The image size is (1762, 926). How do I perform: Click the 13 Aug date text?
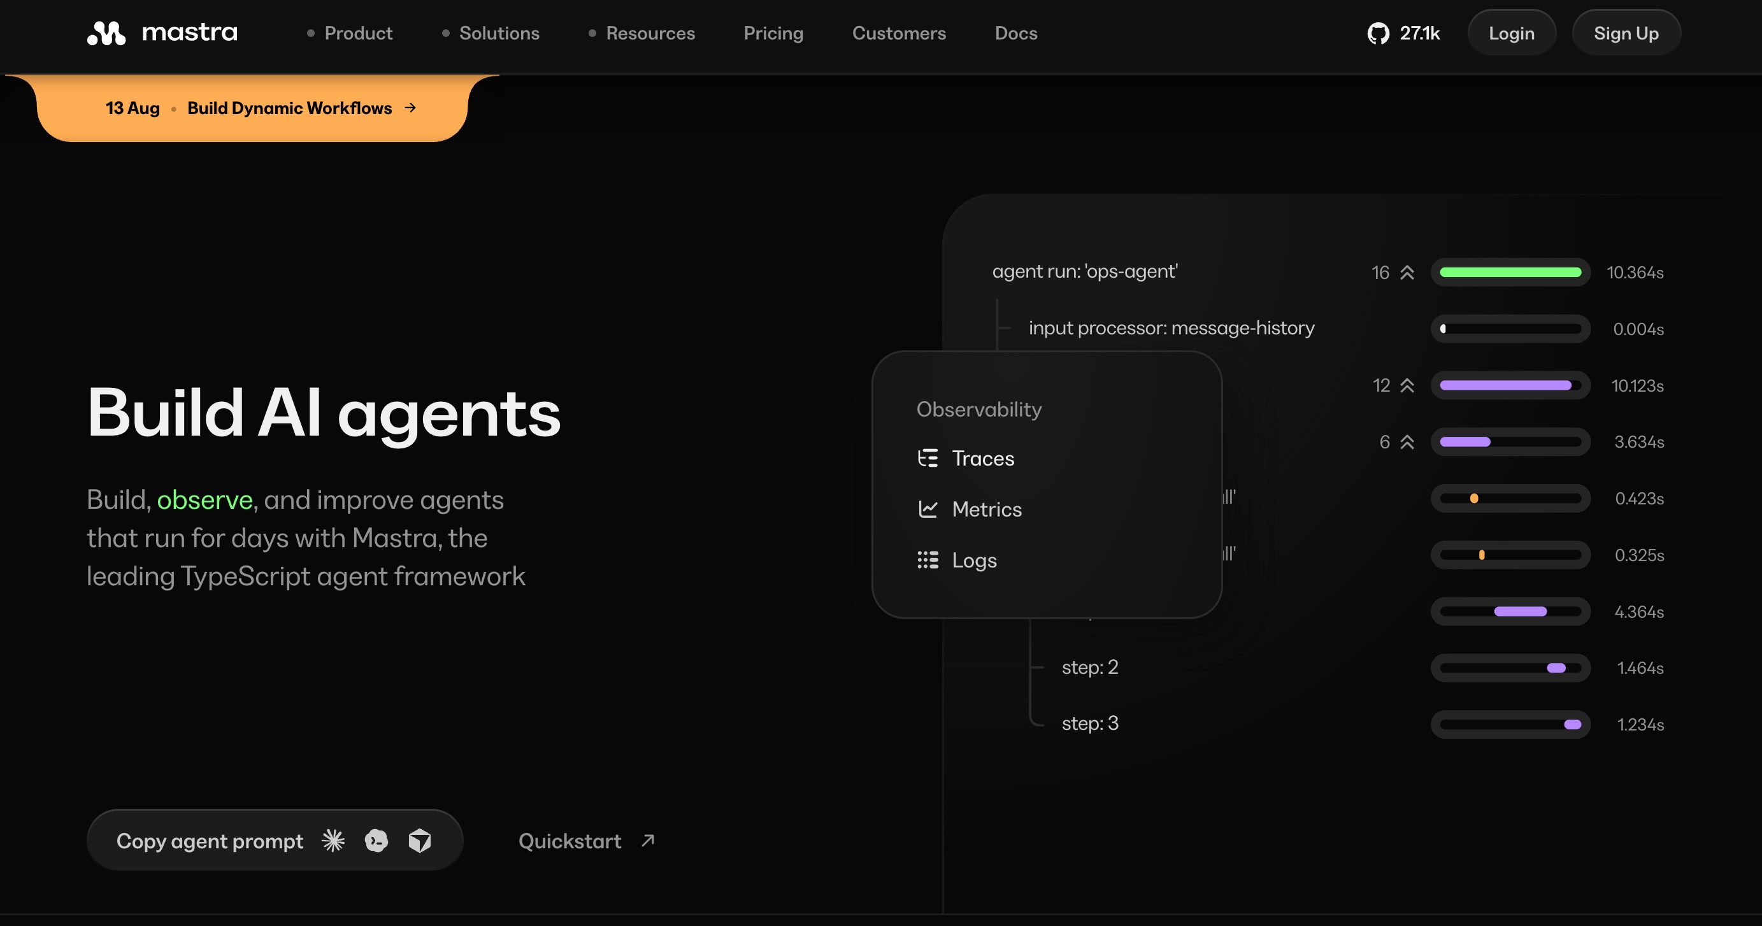132,108
